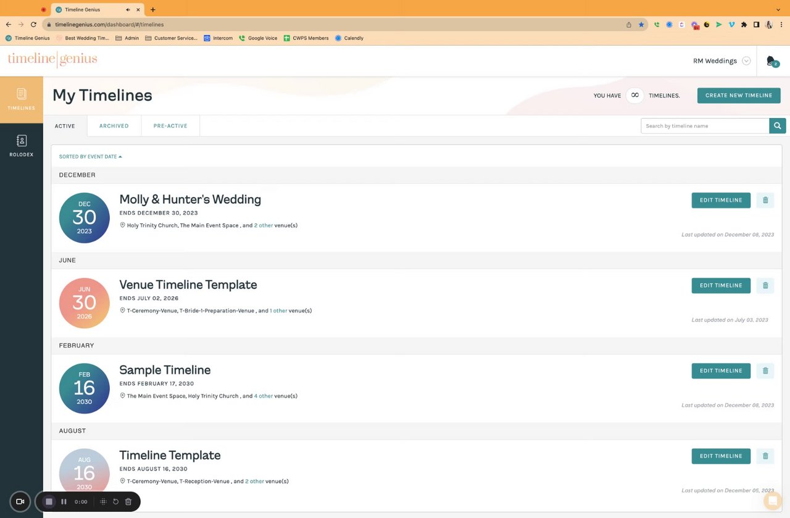Open the Venue Timeline Template title
This screenshot has width=790, height=518.
tap(188, 285)
